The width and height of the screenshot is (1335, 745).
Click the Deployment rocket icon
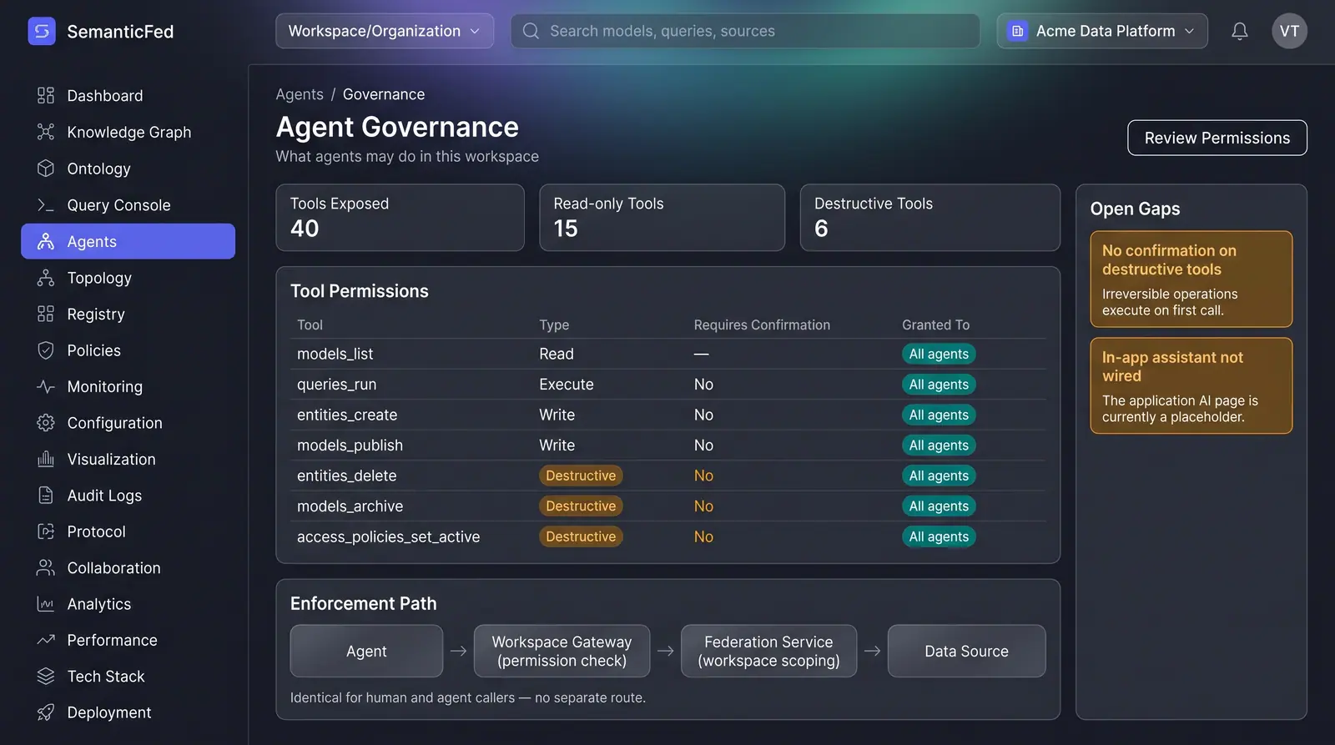coord(46,712)
